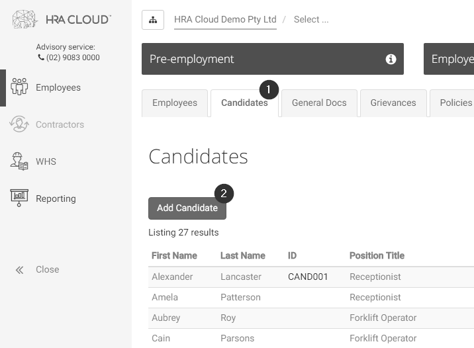Switch to the General Docs tab
Image resolution: width=474 pixels, height=348 pixels.
coord(319,103)
